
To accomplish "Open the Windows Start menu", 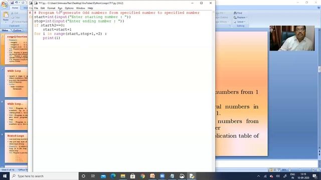I will pos(5,176).
